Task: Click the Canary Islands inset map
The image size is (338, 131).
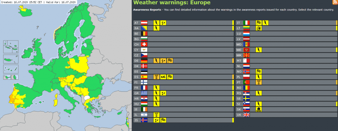Action: (11, 69)
